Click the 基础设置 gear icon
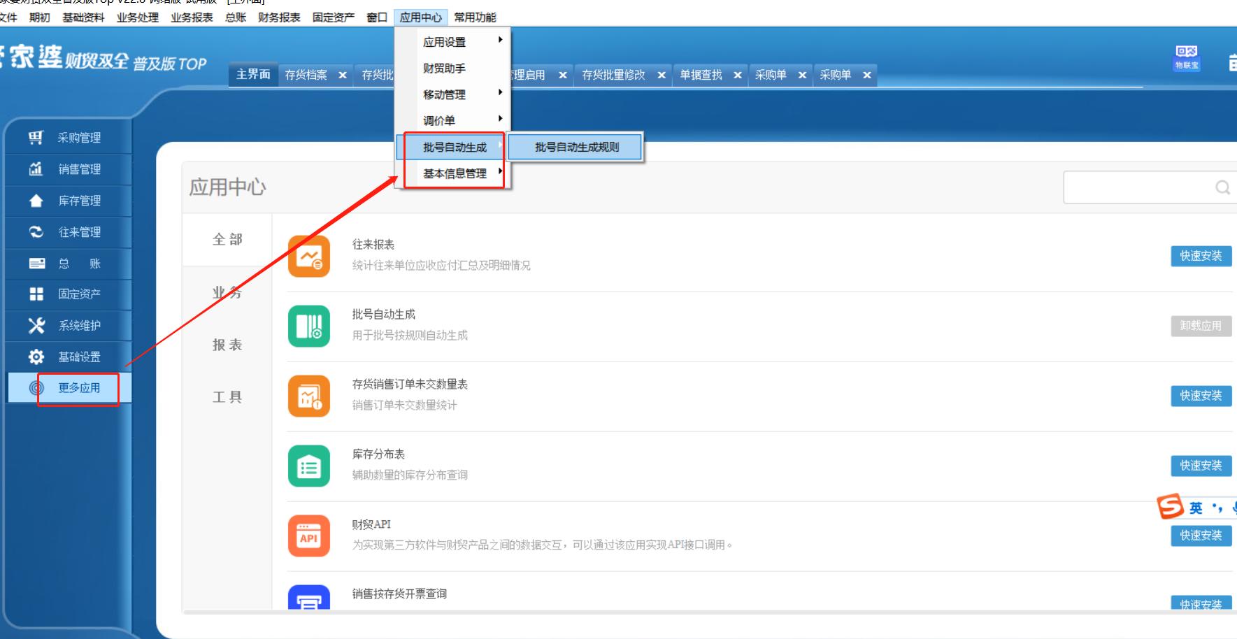This screenshot has height=639, width=1237. 36,357
